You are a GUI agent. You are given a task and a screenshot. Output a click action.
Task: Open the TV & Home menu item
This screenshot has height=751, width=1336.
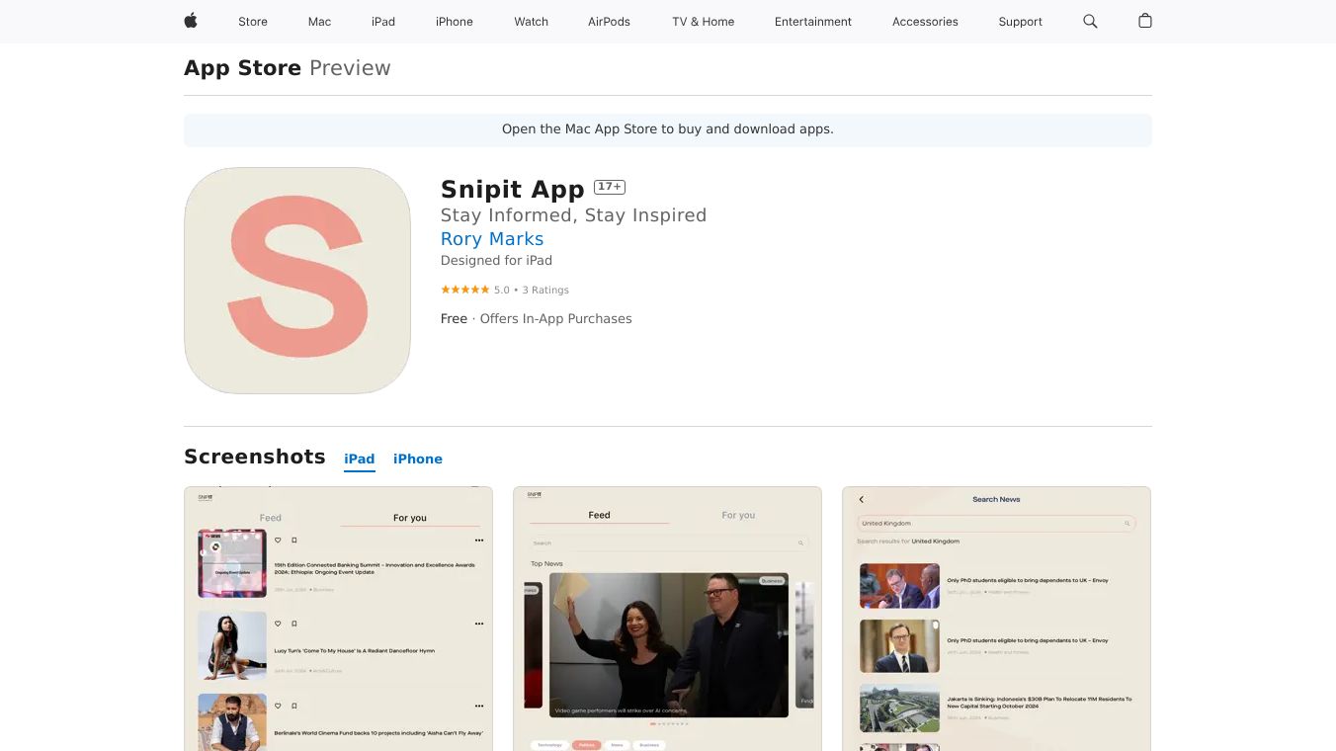[x=704, y=22]
